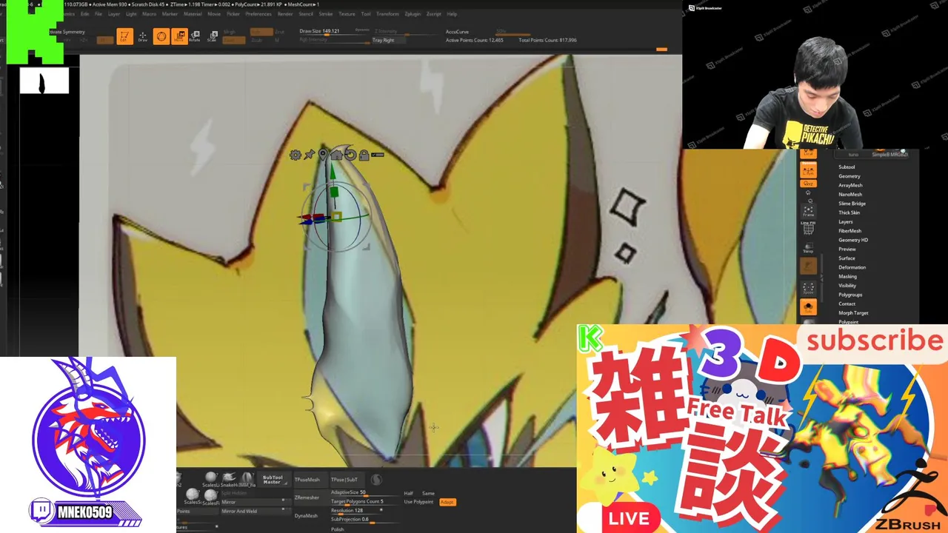Adjust the SubProjection slider
Screen dimensions: 948x533
(364, 520)
